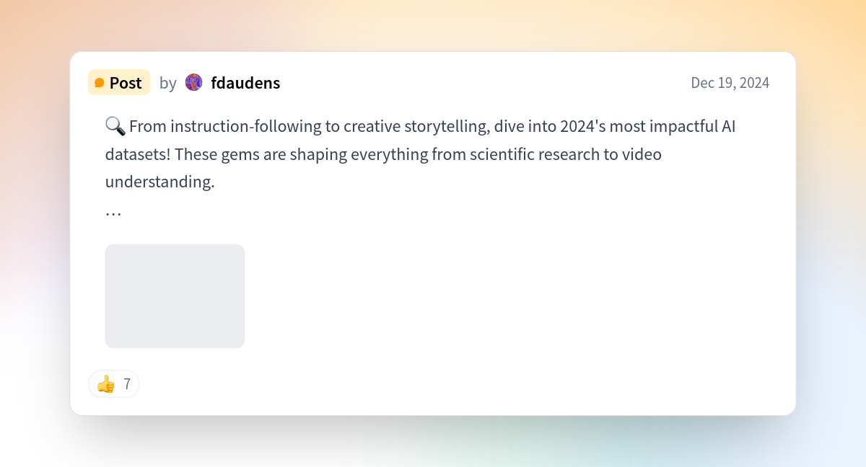
Task: Open the gray image thumbnail placeholder
Action: click(x=175, y=296)
